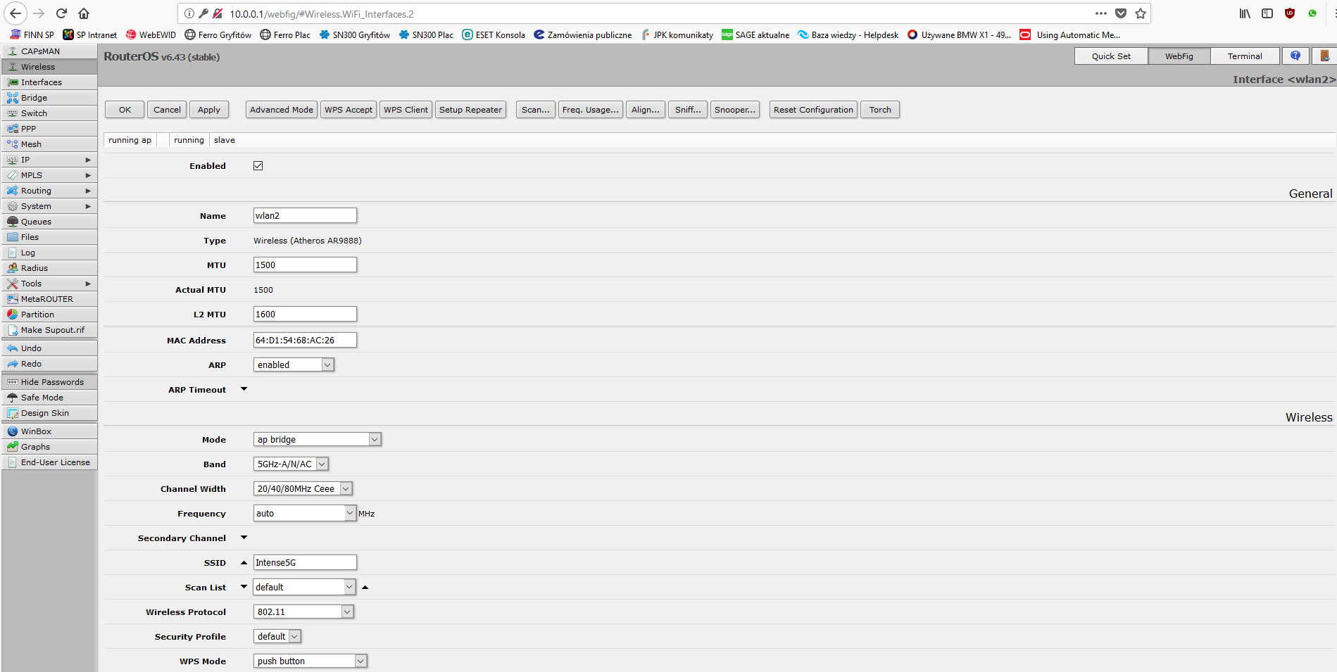Screen dimensions: 1337x672
Task: Click the MAC Address input field
Action: tap(305, 340)
